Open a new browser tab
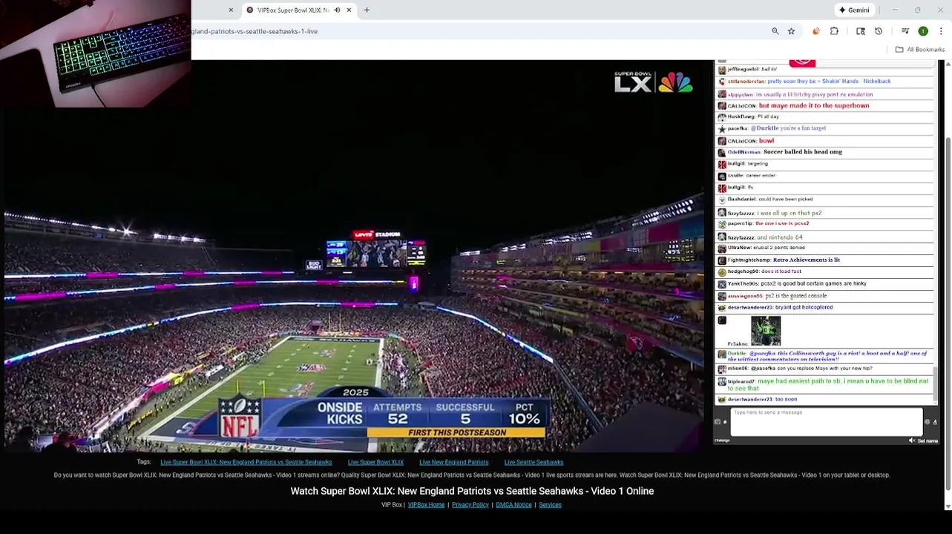This screenshot has height=534, width=952. click(367, 10)
